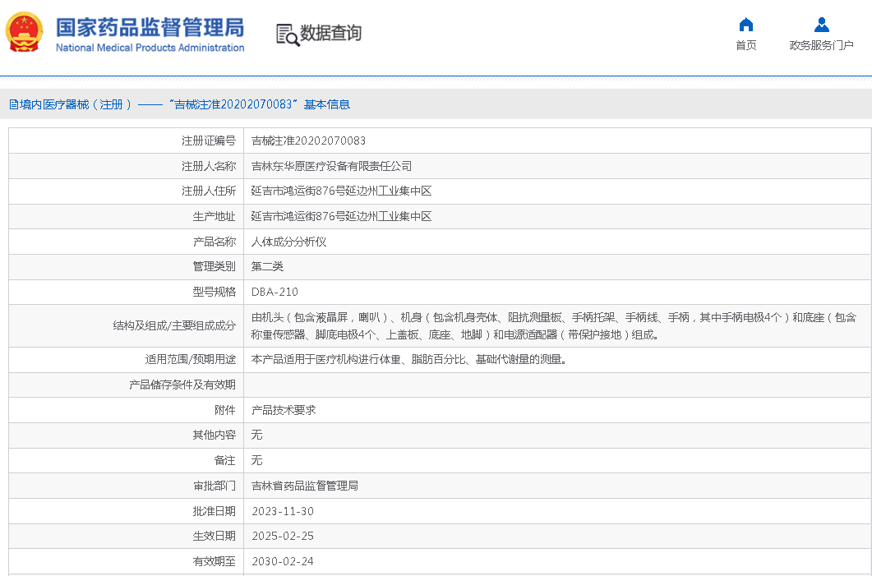Click the 注册人名称 label
This screenshot has width=872, height=576.
pyautogui.click(x=209, y=166)
